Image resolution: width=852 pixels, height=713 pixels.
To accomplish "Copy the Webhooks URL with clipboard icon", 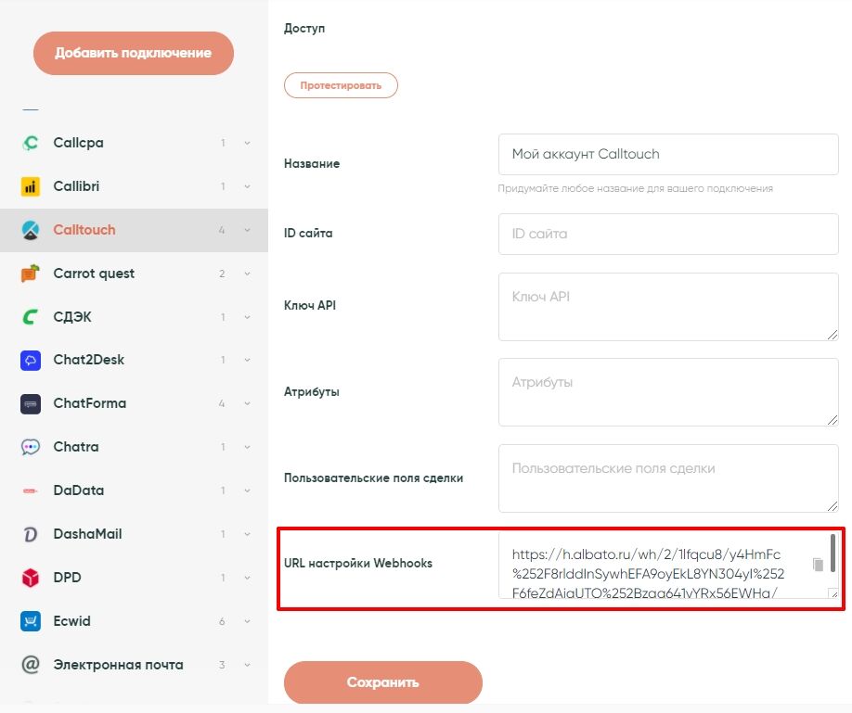I will click(x=818, y=565).
